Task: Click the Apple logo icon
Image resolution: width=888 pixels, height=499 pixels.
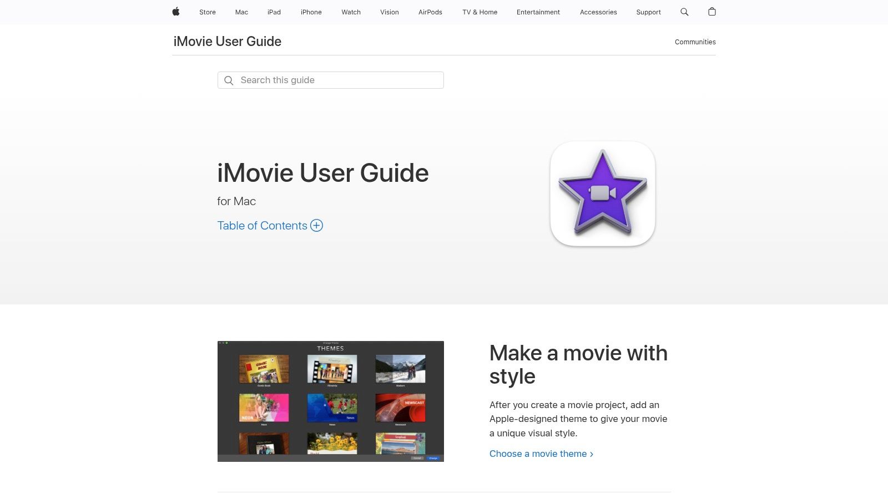Action: click(176, 12)
